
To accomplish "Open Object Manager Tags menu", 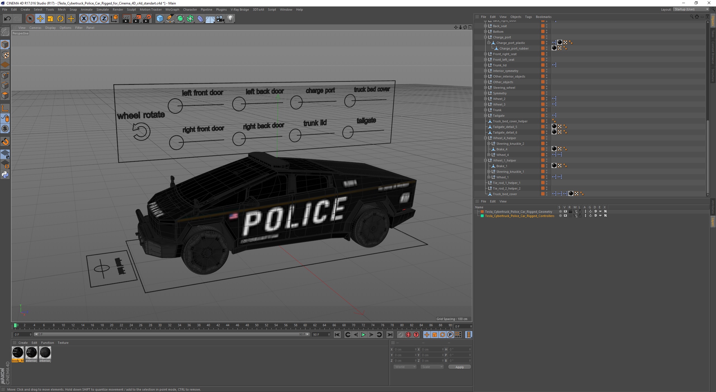I will (x=528, y=17).
